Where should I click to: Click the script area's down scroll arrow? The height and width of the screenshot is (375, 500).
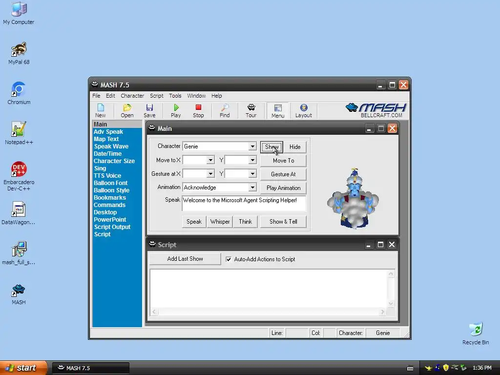[x=391, y=304]
